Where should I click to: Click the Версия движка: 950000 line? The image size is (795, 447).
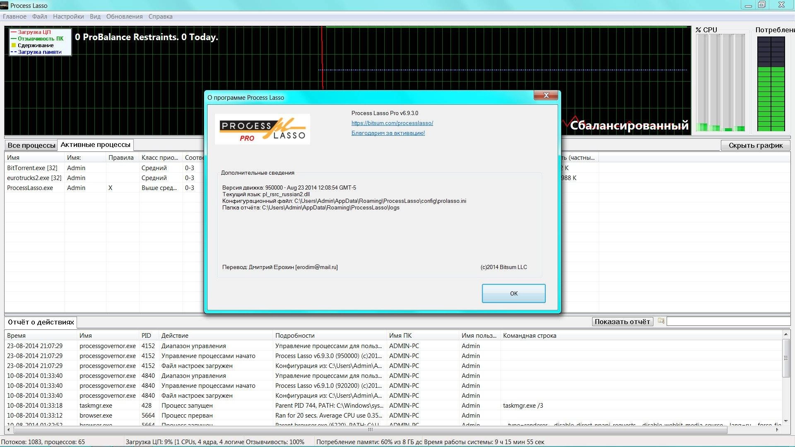tap(289, 187)
